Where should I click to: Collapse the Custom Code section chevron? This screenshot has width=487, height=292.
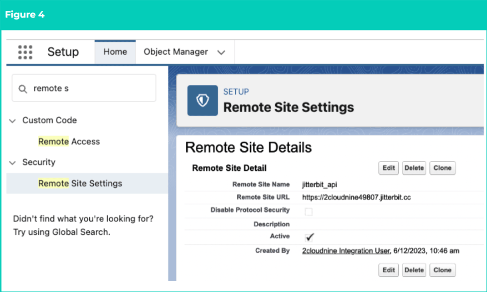coord(13,121)
